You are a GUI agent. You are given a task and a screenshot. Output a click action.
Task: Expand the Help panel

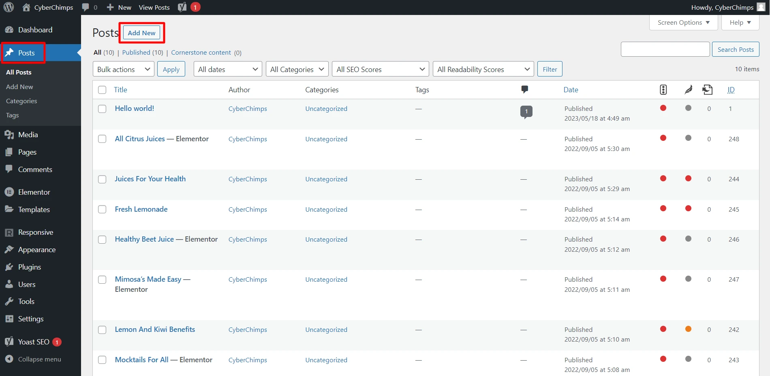coord(740,23)
